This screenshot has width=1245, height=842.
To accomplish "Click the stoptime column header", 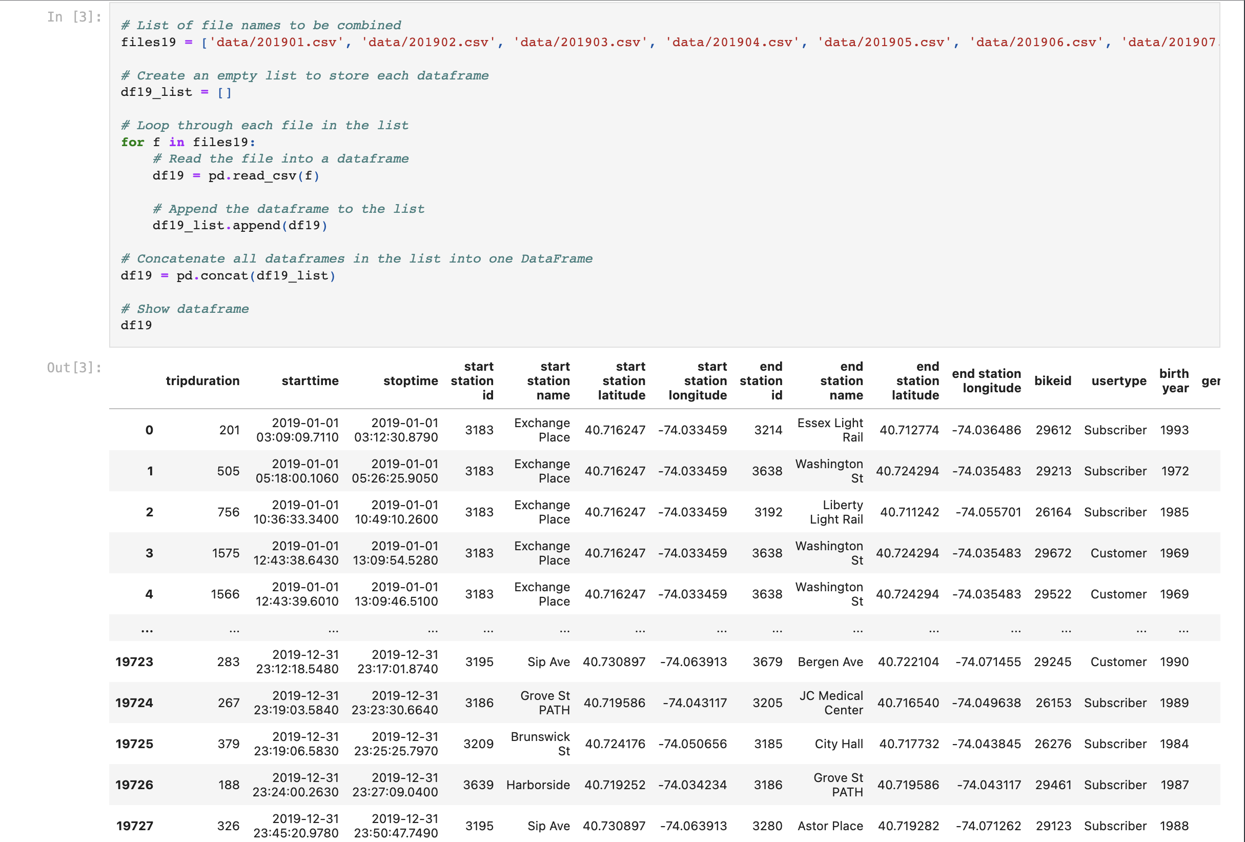I will point(411,381).
